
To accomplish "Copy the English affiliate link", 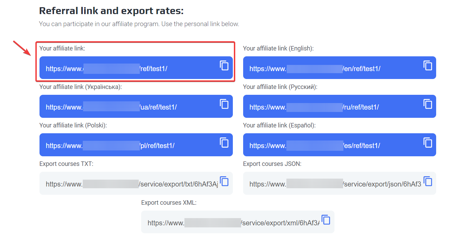I will (428, 65).
